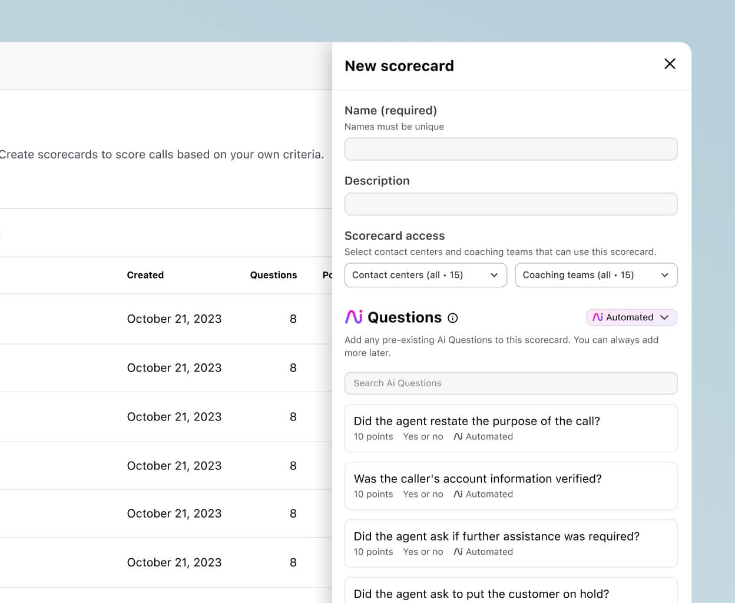735x603 pixels.
Task: Select the question about verifying account information
Action: click(x=511, y=485)
